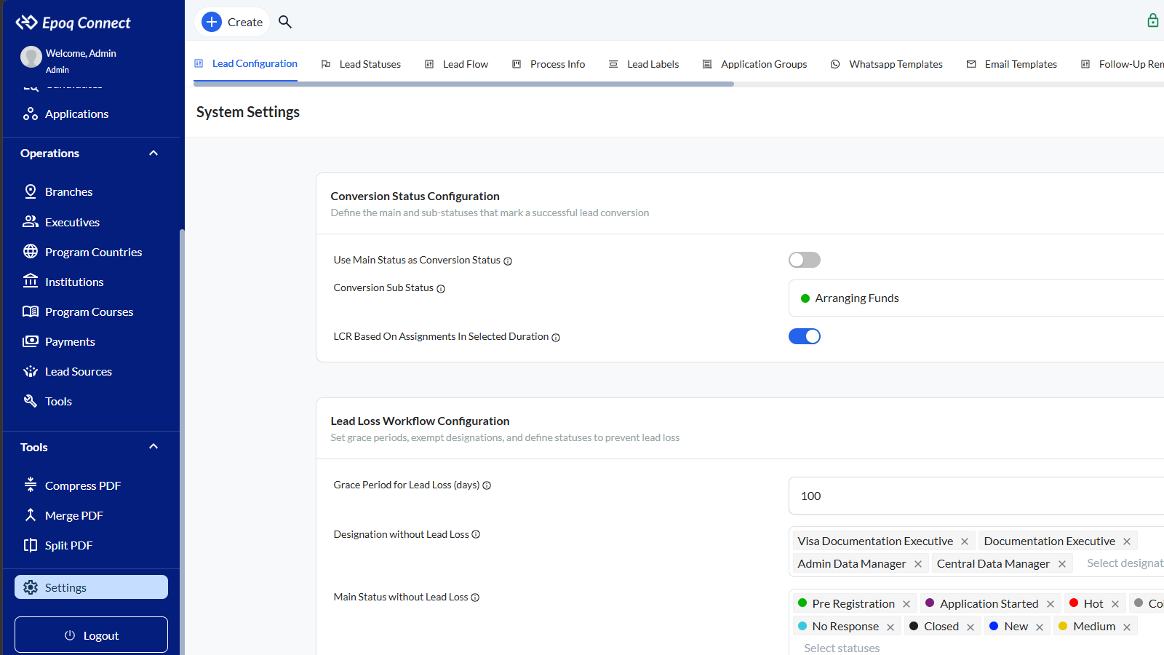Click info icon beside Grace Period for Lead Loss
This screenshot has height=655, width=1164.
pos(487,485)
